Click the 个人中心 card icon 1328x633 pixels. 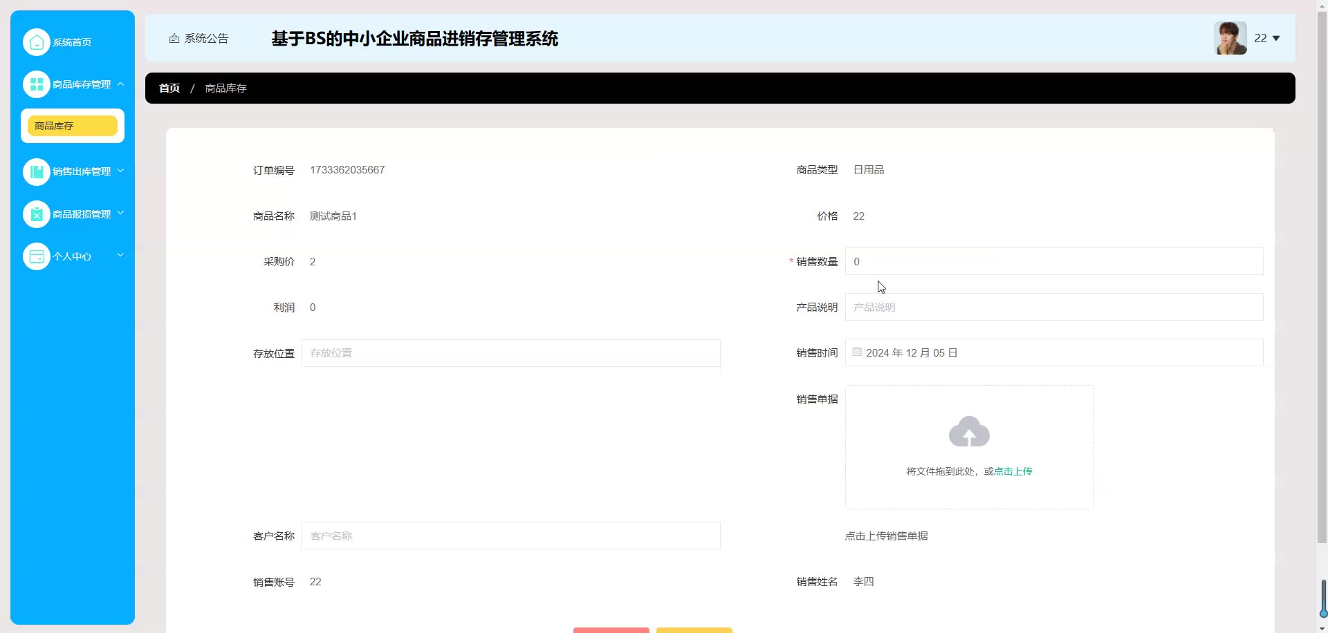pyautogui.click(x=37, y=256)
